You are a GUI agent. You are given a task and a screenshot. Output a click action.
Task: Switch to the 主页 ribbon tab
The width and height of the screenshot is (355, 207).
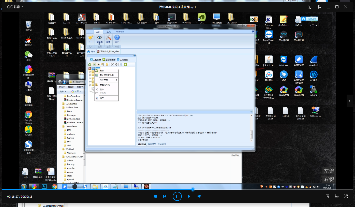point(98,32)
